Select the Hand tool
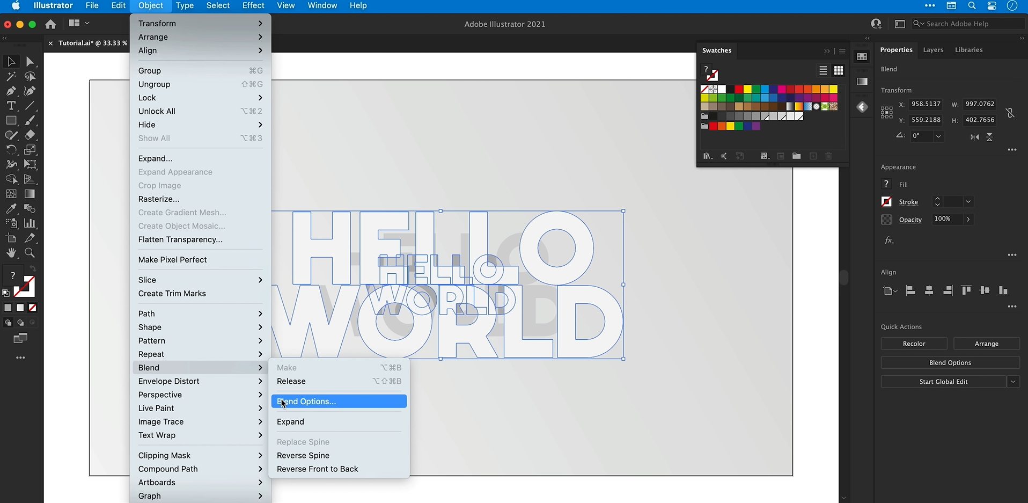Screen dimensions: 1028x503 point(11,253)
